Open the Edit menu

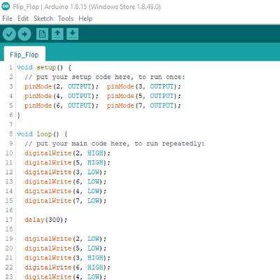point(23,18)
